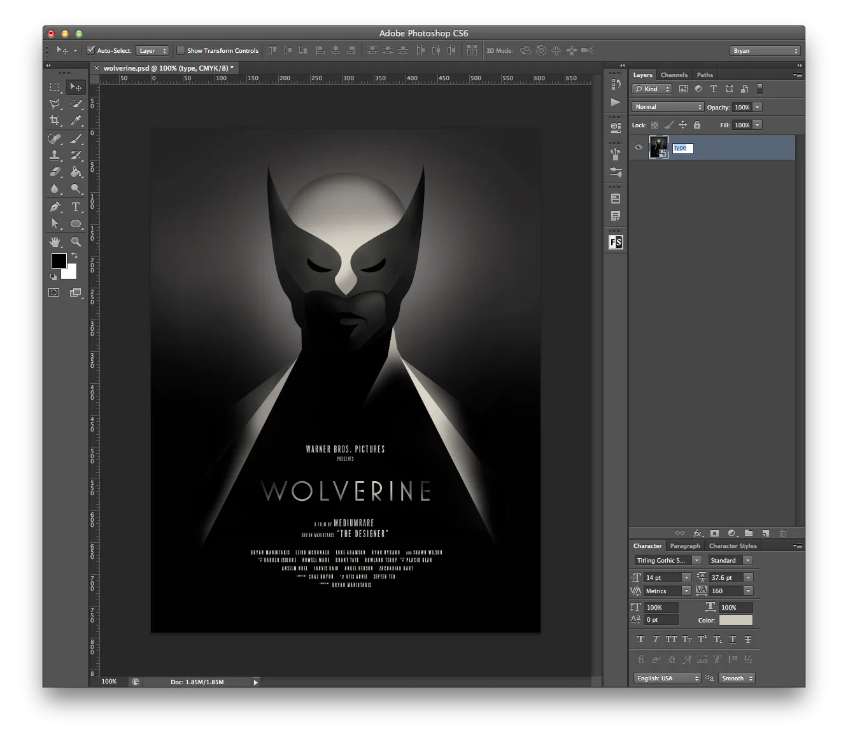Enable Show Transform Controls checkbox
The height and width of the screenshot is (744, 848).
tap(181, 50)
